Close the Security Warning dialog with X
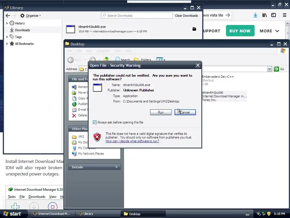 [198, 65]
